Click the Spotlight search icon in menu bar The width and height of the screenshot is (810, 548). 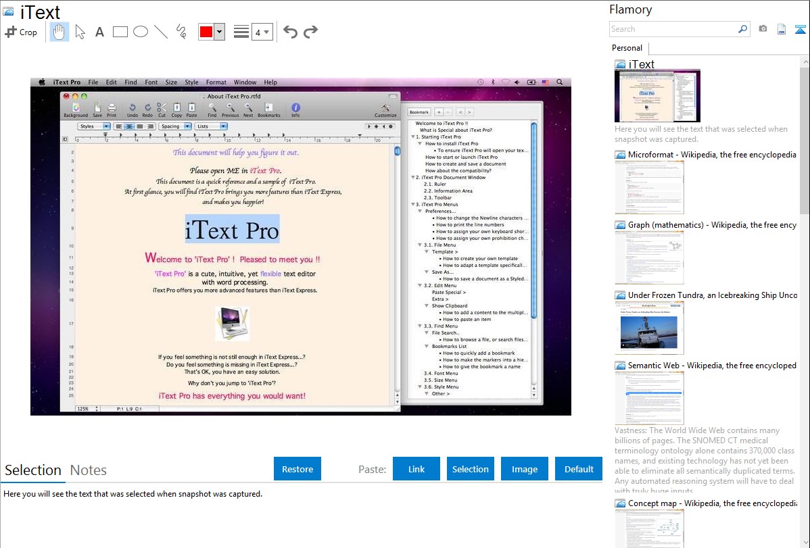click(x=559, y=82)
